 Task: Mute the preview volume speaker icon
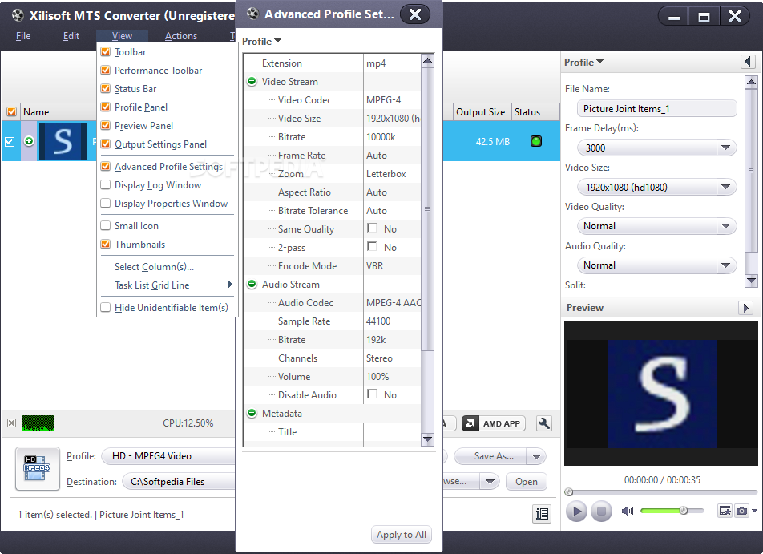click(x=628, y=511)
